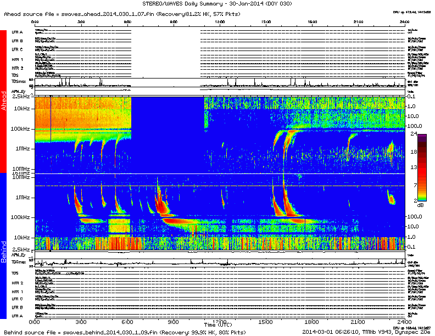The image size is (435, 336).
Task: Select the Ahead source file name line
Action: (x=122, y=14)
